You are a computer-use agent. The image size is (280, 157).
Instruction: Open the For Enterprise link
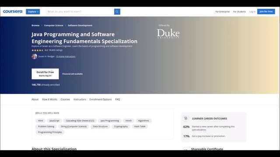tap(223, 12)
